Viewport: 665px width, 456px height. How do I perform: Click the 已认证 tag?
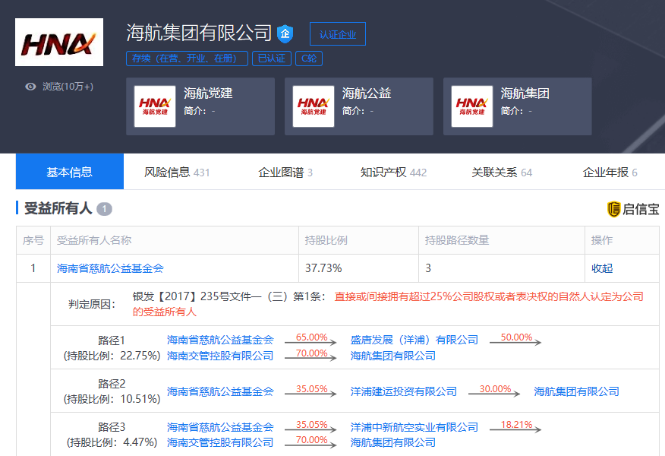(x=272, y=59)
